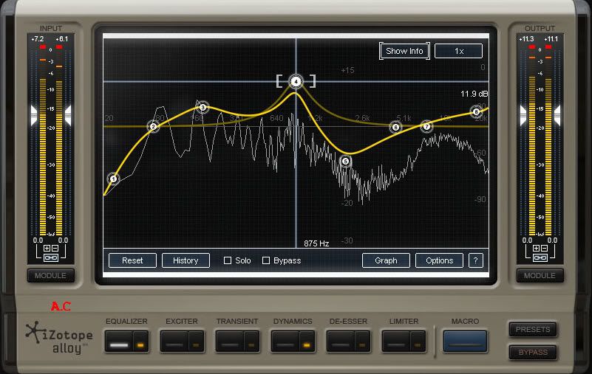Click EQ band node 3
The height and width of the screenshot is (374, 592).
click(x=203, y=108)
